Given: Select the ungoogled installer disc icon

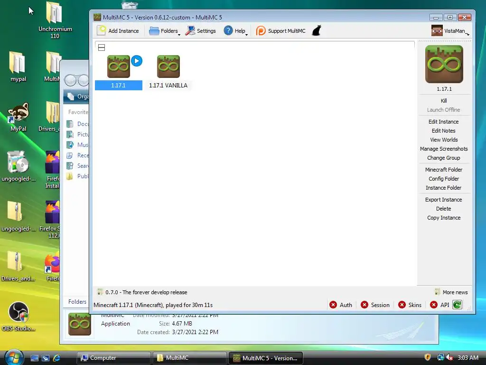Looking at the screenshot, I should [x=18, y=166].
